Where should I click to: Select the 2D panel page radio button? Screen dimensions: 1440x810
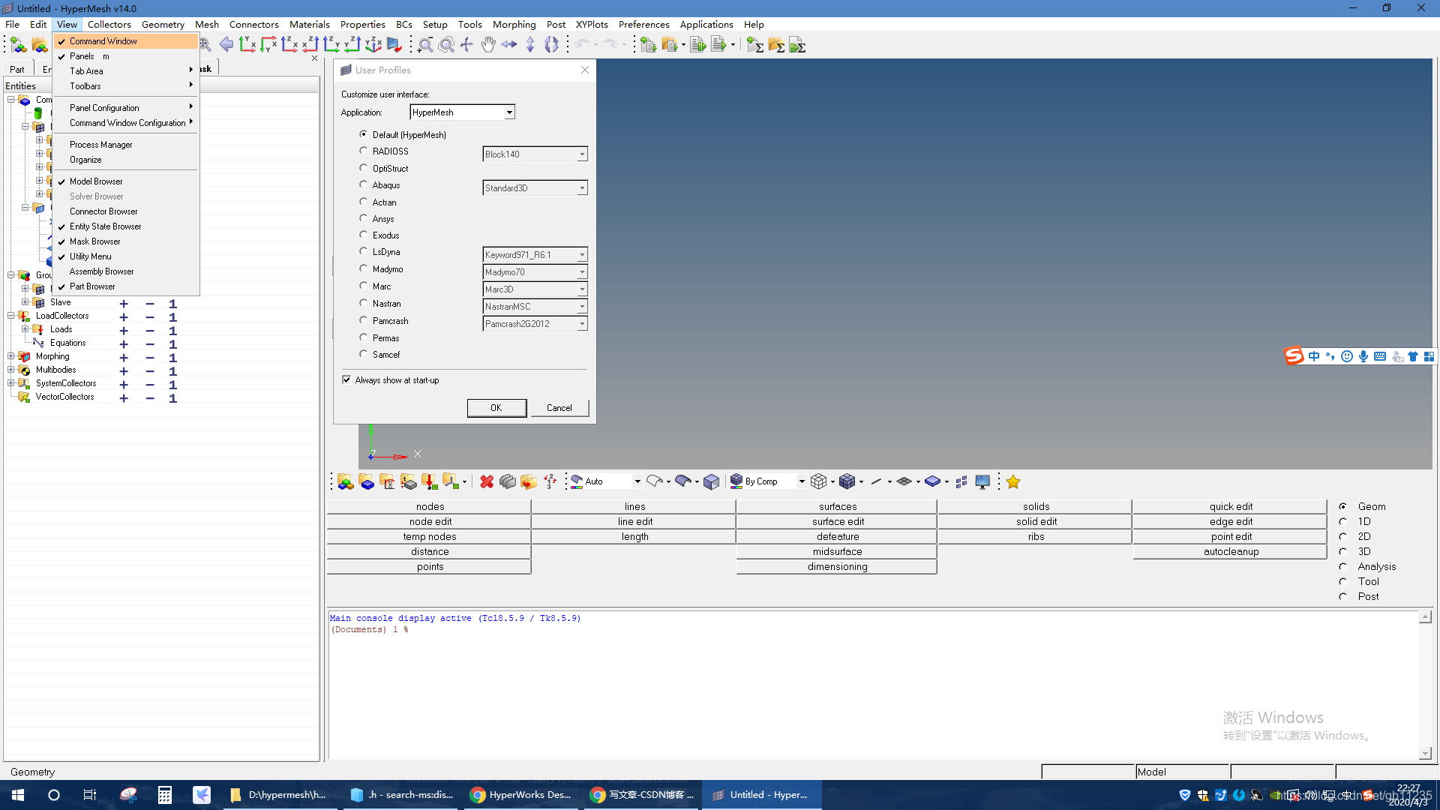pyautogui.click(x=1342, y=536)
